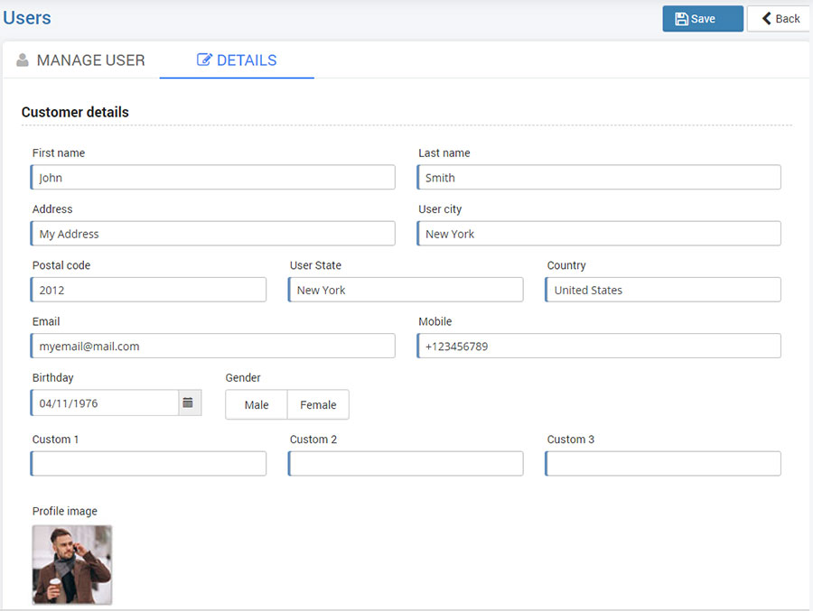
Task: Click the User State input field
Action: pyautogui.click(x=406, y=290)
